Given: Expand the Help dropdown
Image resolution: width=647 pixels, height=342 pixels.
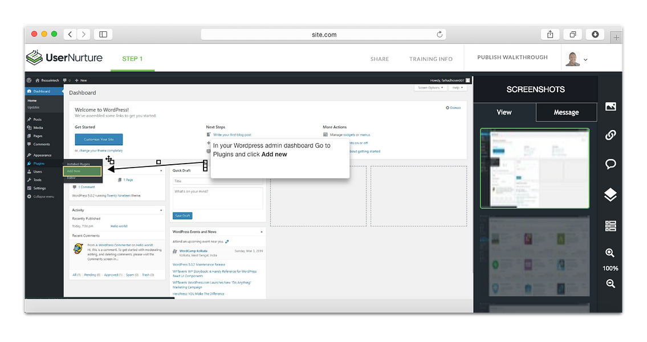Looking at the screenshot, I should 458,88.
